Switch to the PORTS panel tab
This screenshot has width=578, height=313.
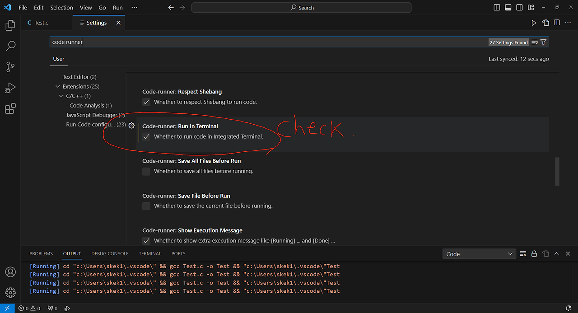click(x=178, y=254)
